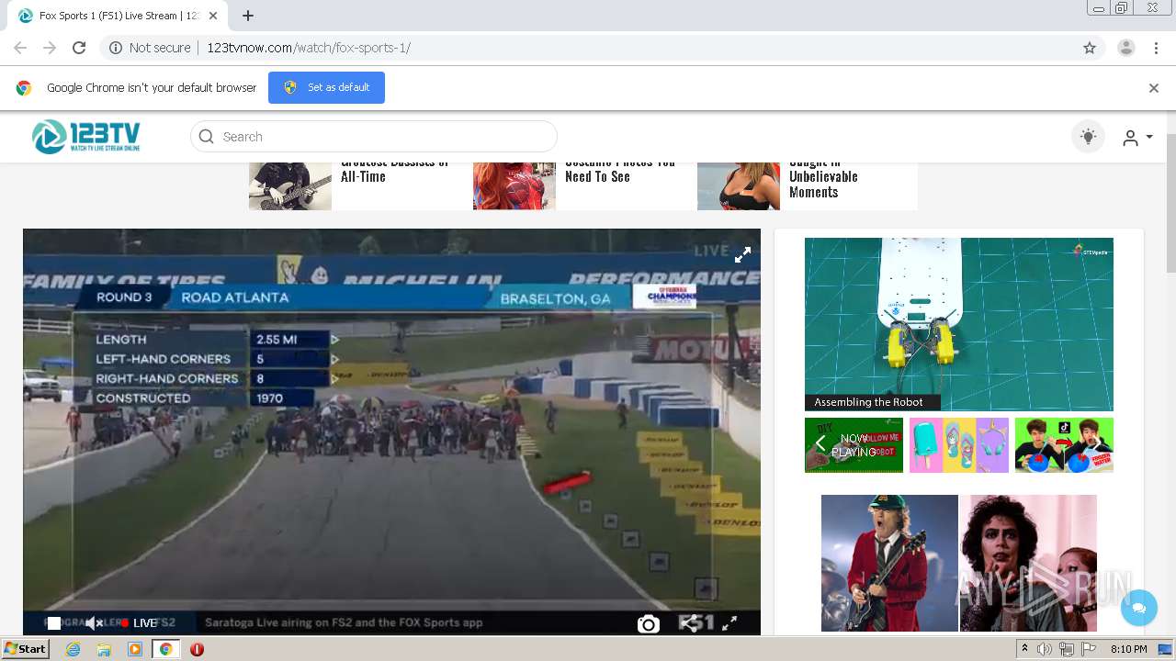
Task: Unmute the video player sound
Action: pyautogui.click(x=94, y=623)
